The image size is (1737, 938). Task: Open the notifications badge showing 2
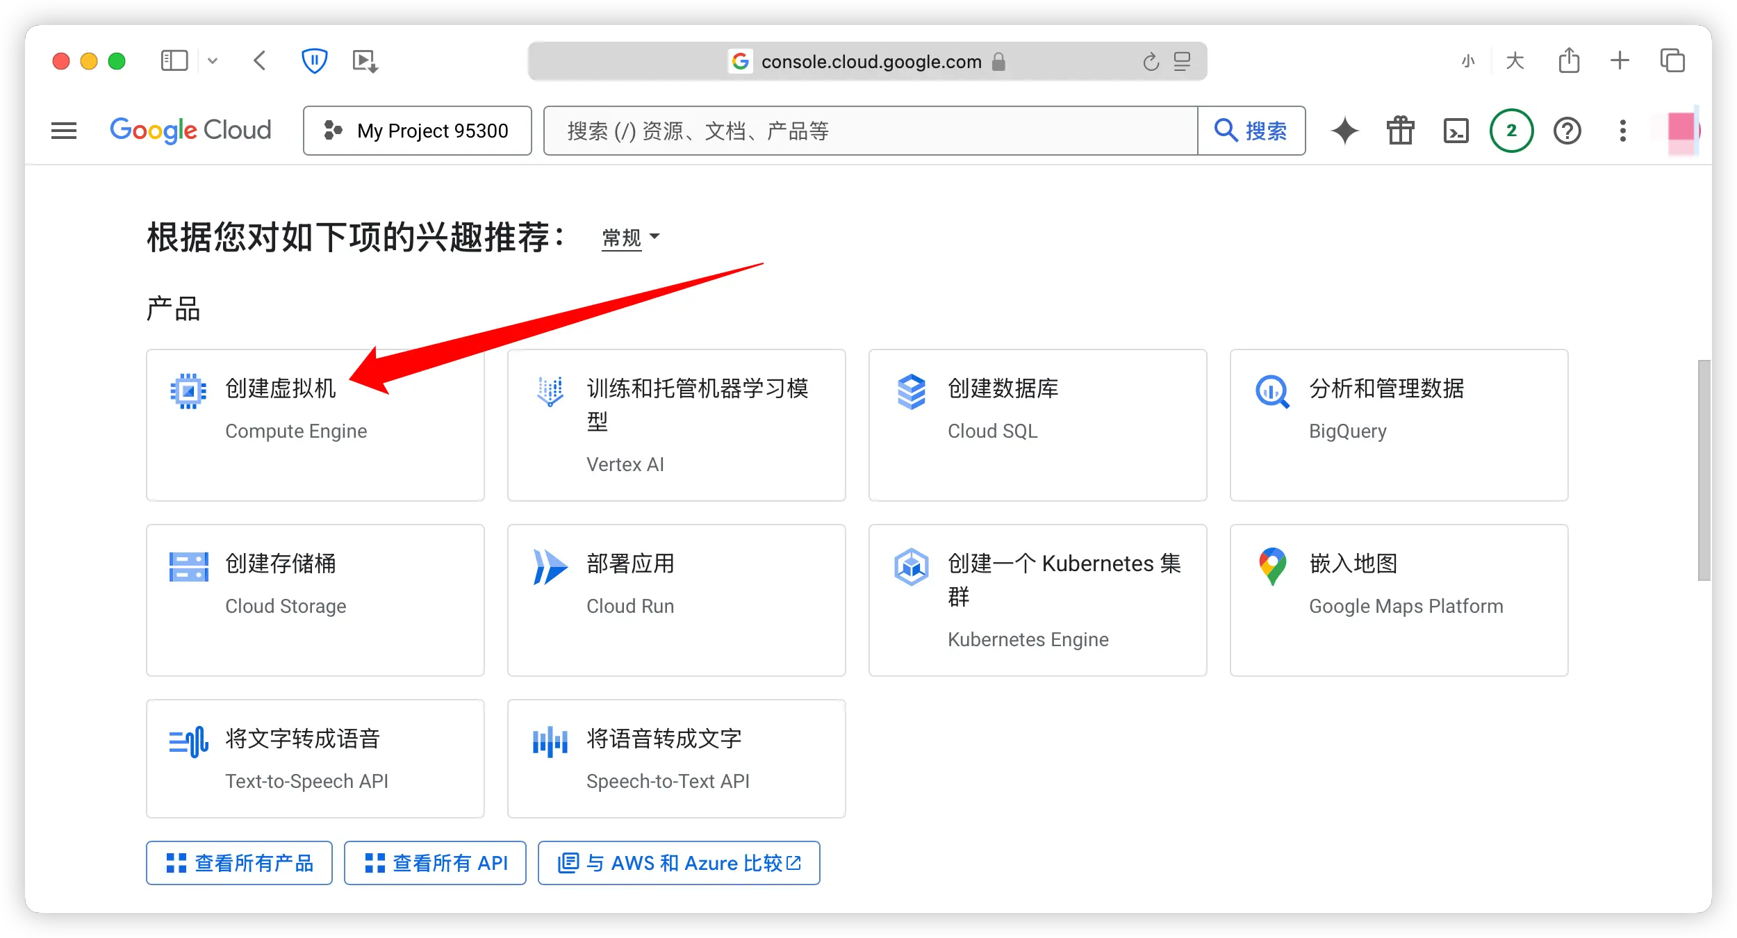[1511, 131]
